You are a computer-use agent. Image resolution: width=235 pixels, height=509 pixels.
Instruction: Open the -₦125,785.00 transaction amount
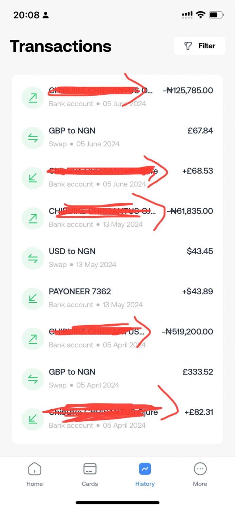(188, 91)
